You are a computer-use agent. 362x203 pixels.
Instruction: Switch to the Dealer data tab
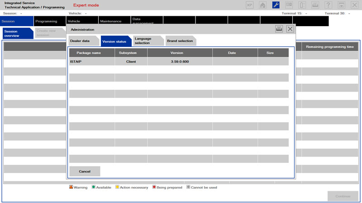pos(81,41)
